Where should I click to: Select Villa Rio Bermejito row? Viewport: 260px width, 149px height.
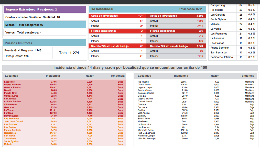[x=196, y=139]
